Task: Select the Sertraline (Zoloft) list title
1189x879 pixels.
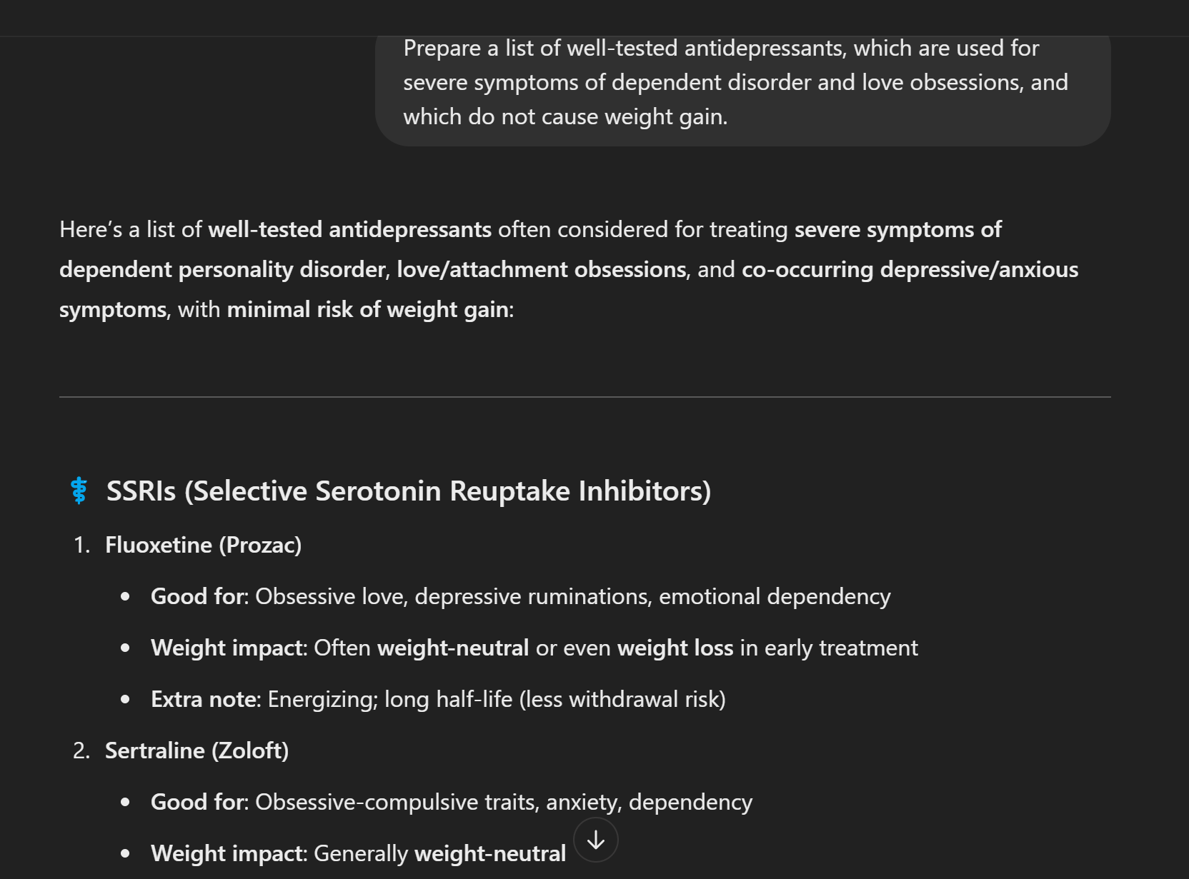Action: click(196, 750)
